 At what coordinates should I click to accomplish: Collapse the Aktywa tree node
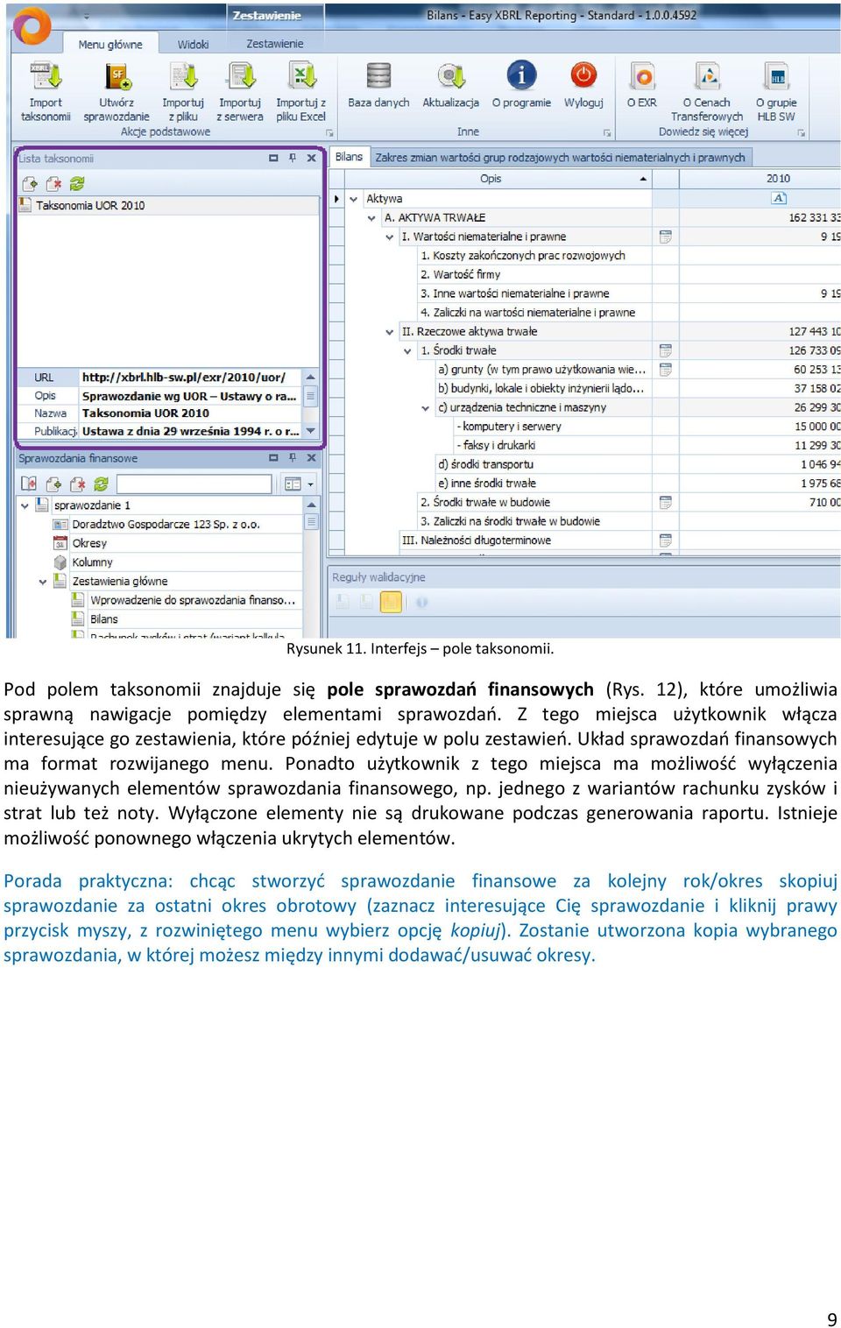click(354, 199)
